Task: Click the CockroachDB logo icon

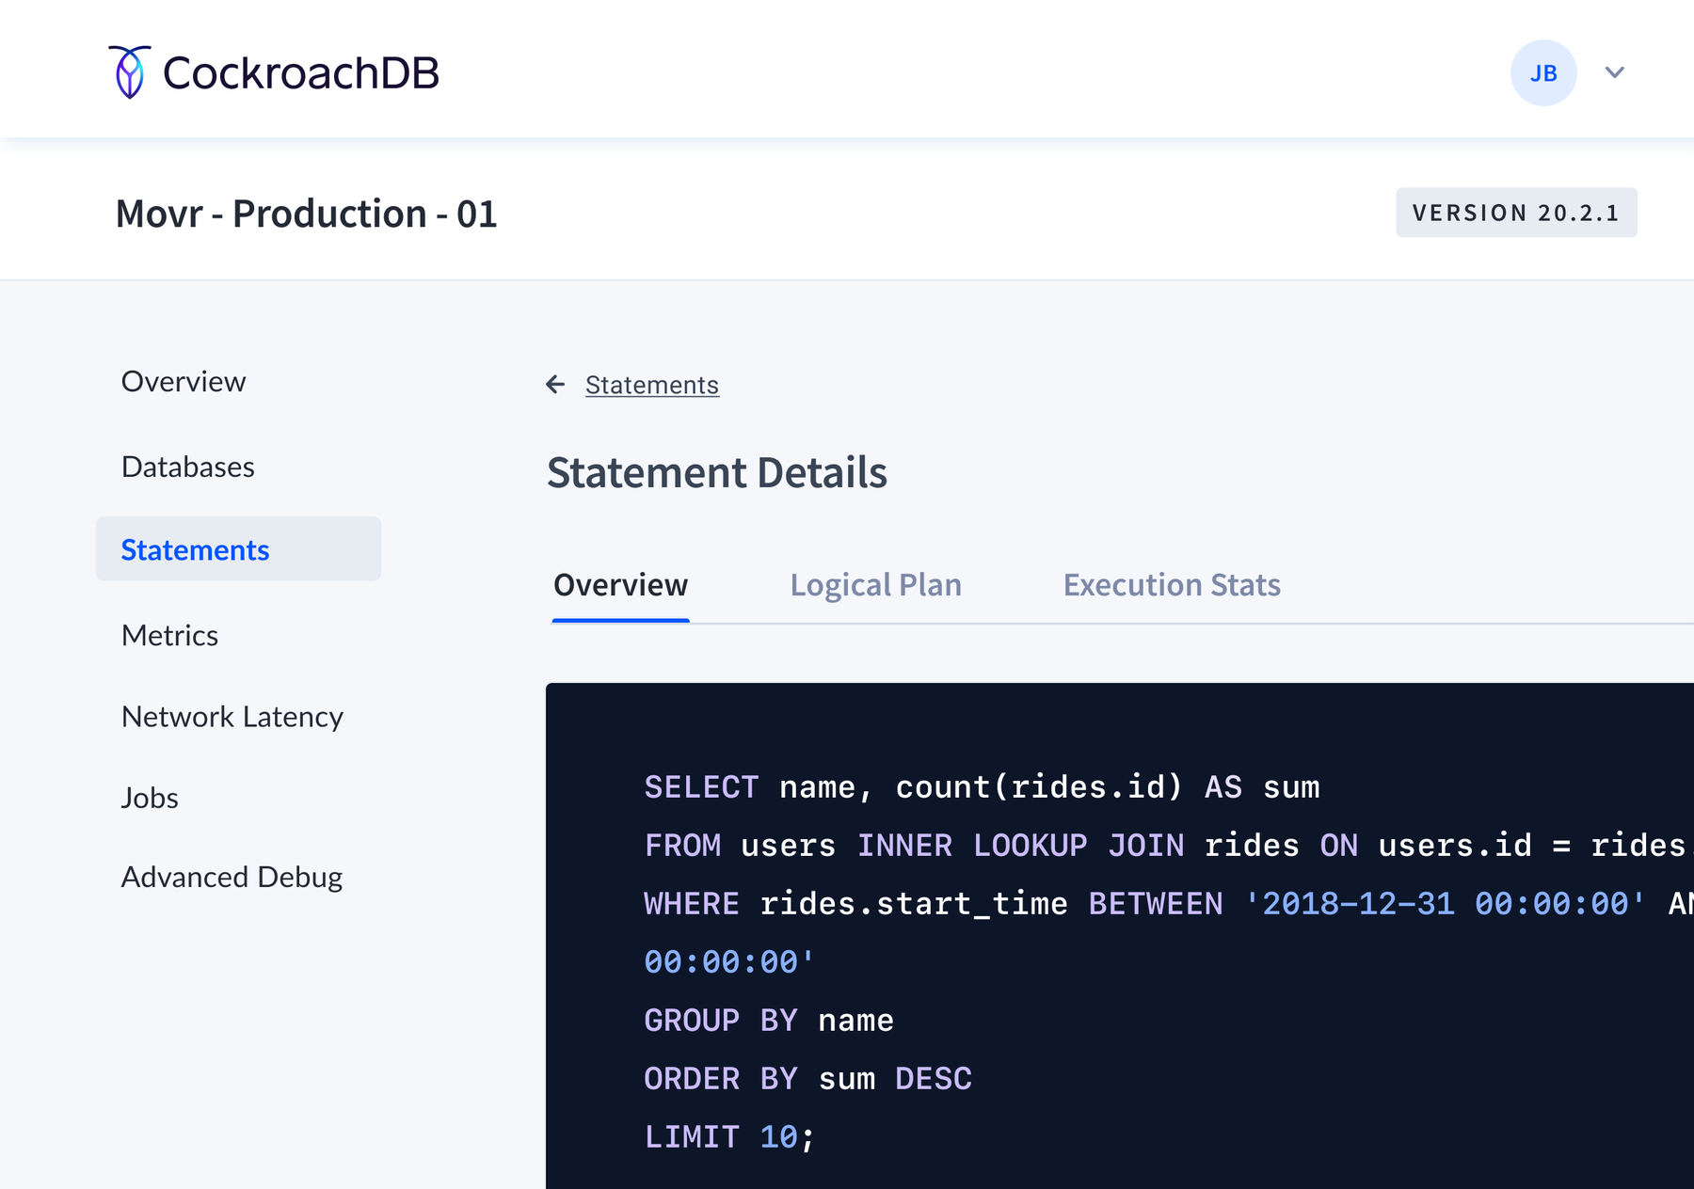Action: click(x=130, y=71)
